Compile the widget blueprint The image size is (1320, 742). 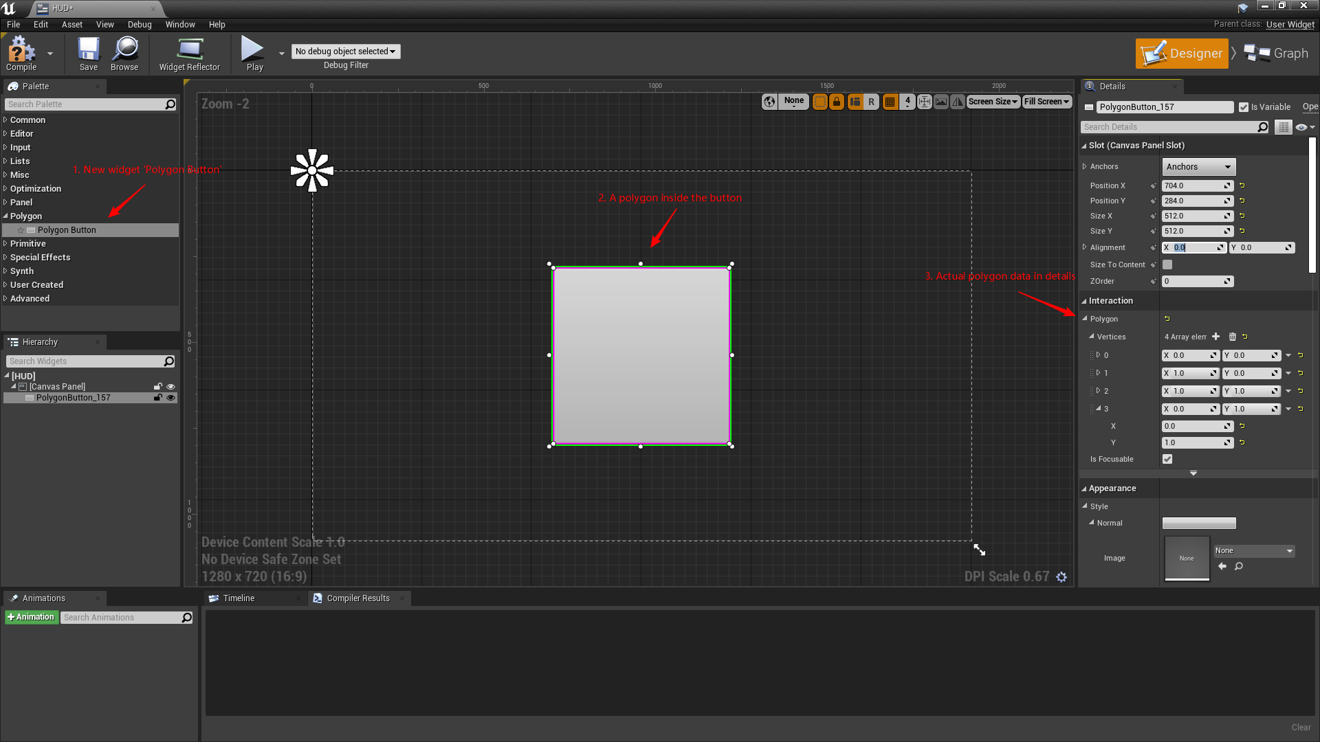coord(21,54)
